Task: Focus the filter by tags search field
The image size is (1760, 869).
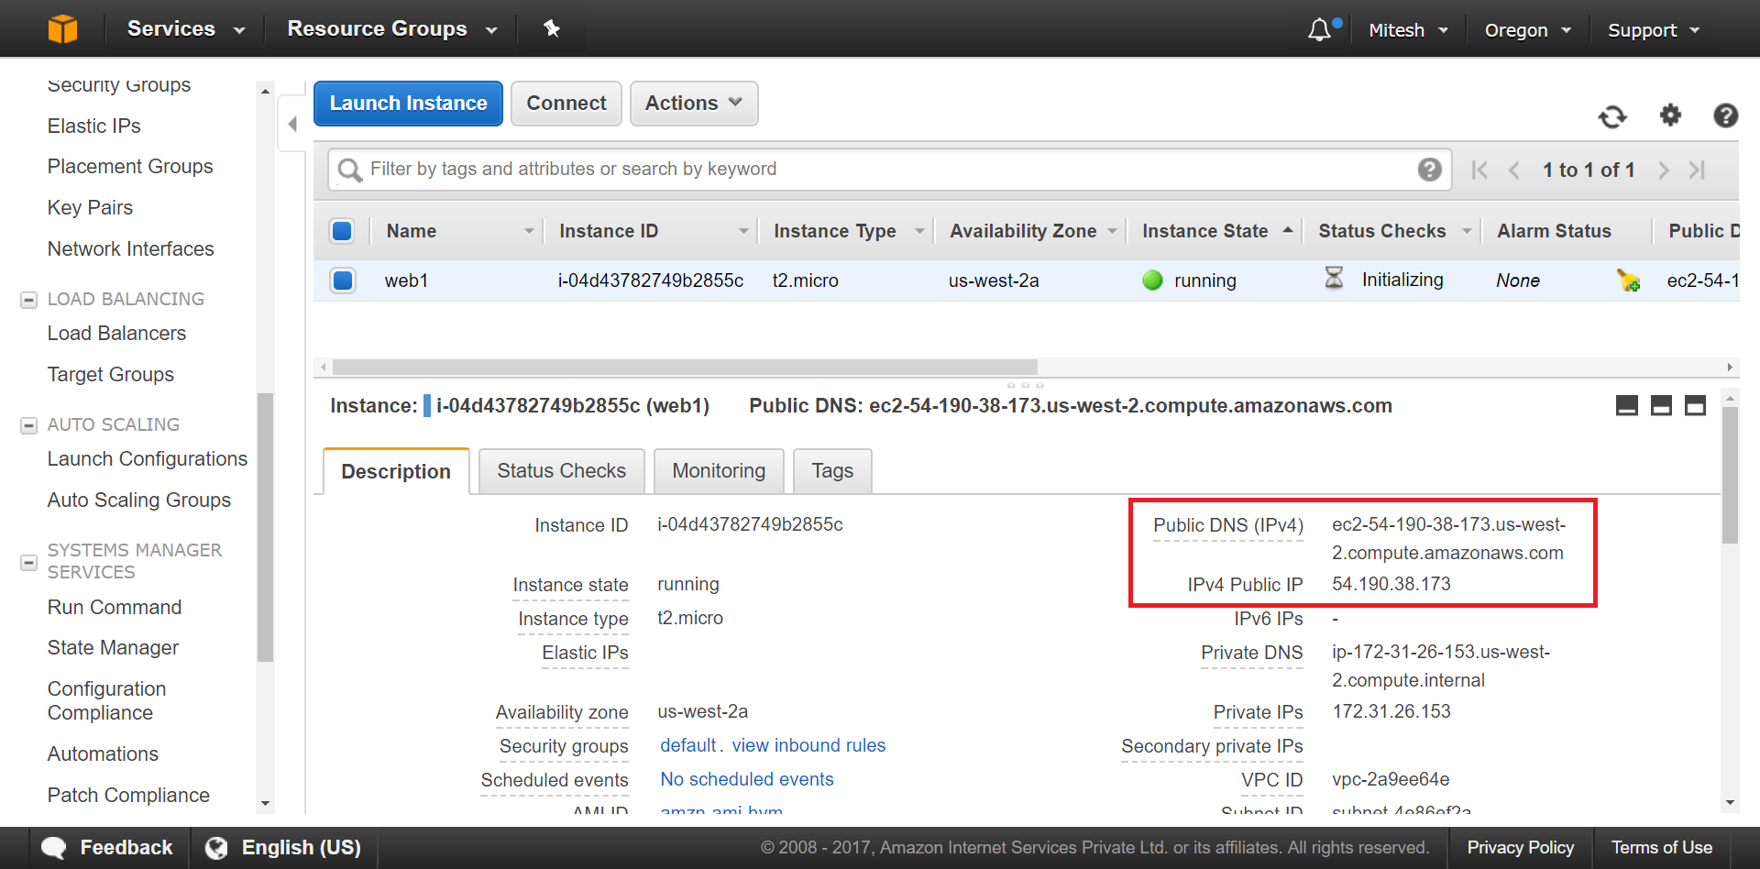Action: 889,170
